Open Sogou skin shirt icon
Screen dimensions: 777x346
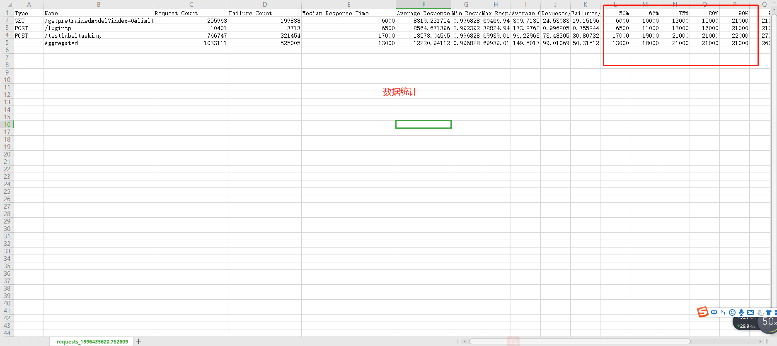pos(769,312)
